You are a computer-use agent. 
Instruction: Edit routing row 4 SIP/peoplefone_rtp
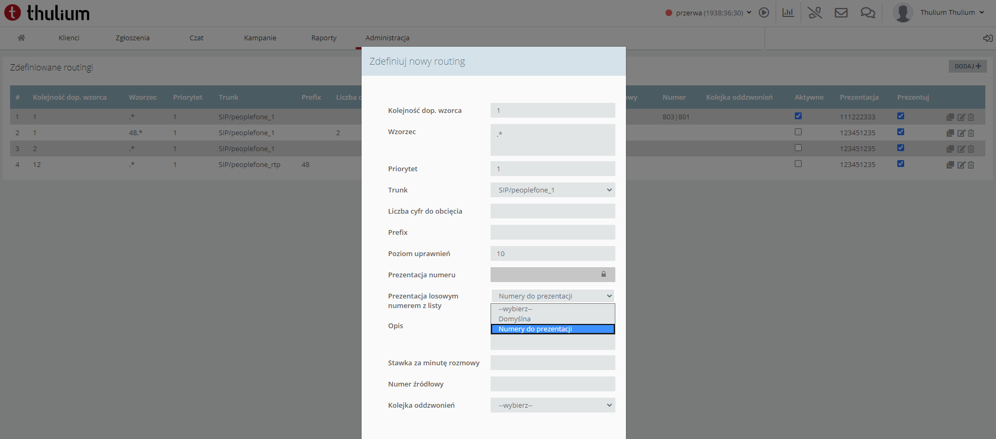(961, 165)
